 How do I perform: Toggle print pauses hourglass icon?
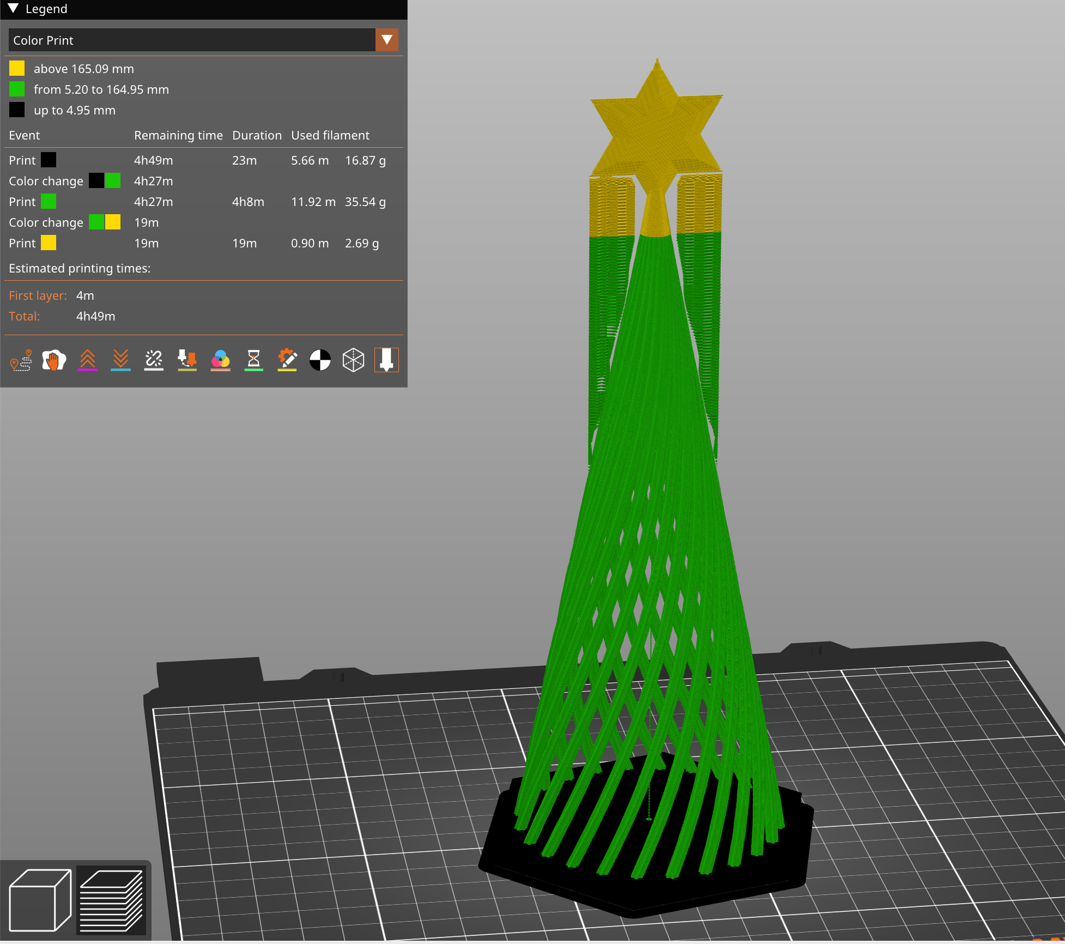click(253, 360)
